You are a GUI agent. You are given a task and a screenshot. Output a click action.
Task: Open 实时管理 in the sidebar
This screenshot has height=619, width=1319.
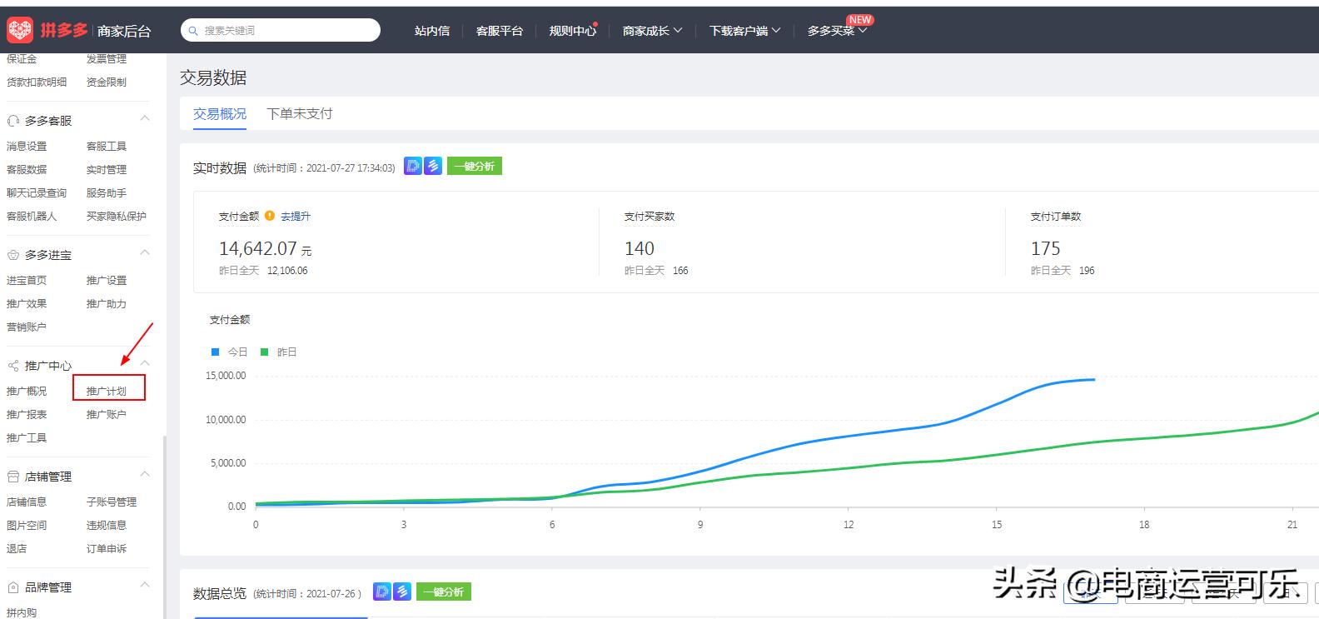tap(107, 169)
